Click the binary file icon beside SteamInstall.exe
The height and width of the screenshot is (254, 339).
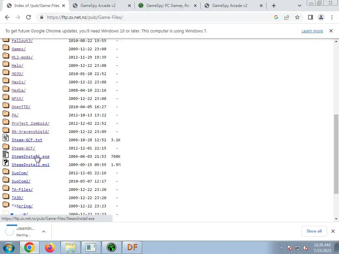point(6,154)
